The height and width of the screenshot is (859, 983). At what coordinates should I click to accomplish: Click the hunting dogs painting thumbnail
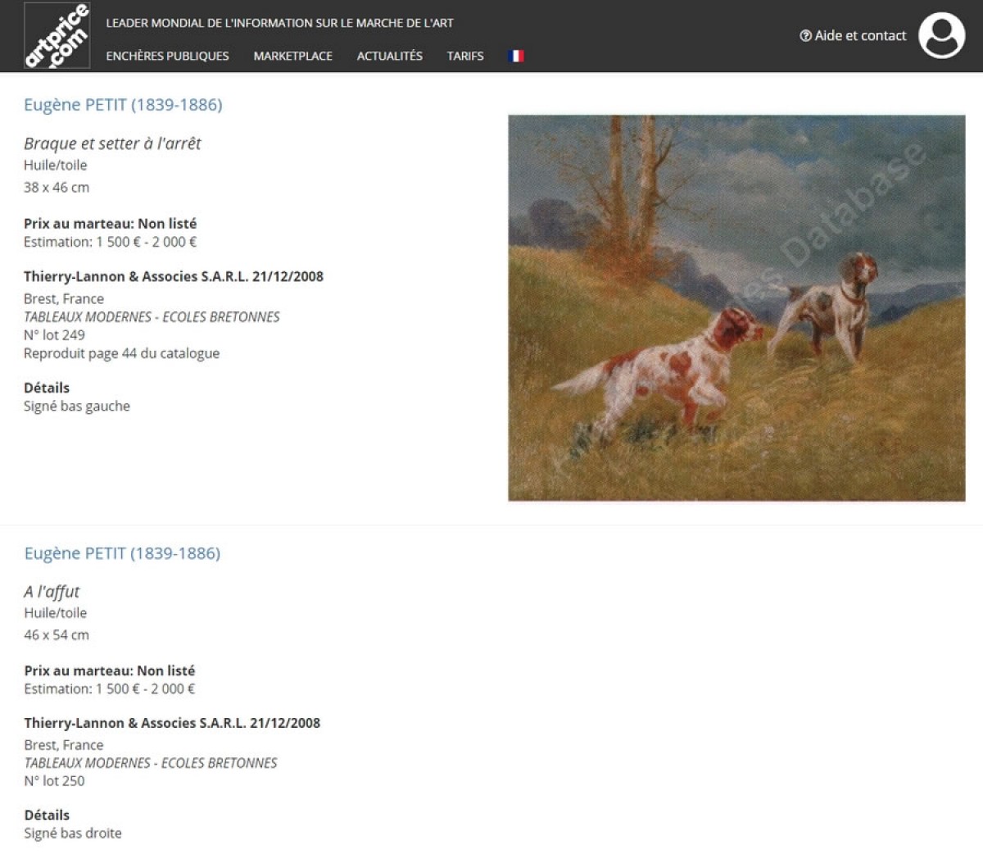(x=736, y=307)
